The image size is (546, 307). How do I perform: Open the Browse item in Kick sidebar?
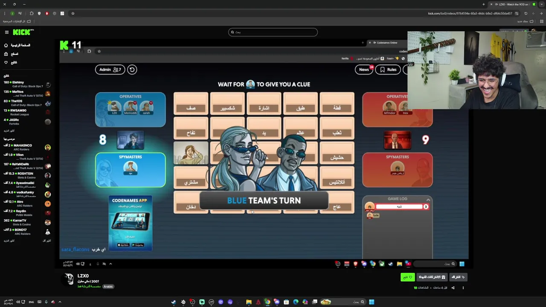(x=11, y=54)
